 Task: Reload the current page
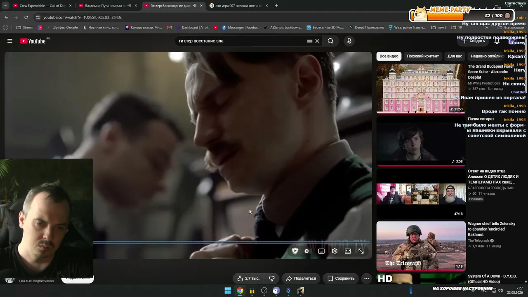26,17
